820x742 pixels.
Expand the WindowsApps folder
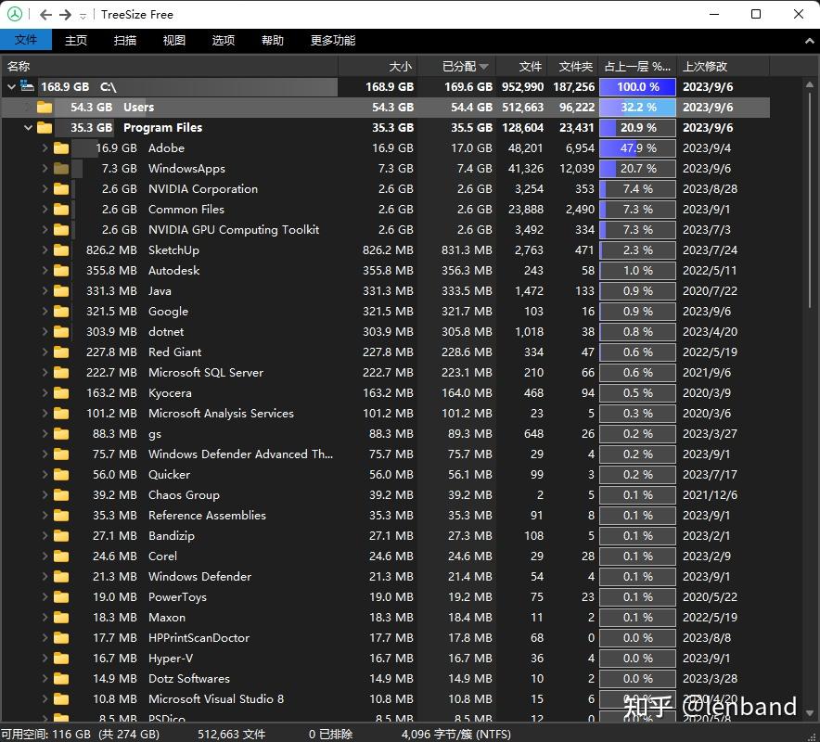[x=45, y=169]
